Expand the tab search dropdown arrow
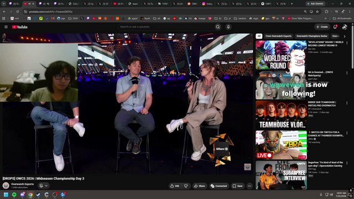354x199 pixels. coord(4,4)
